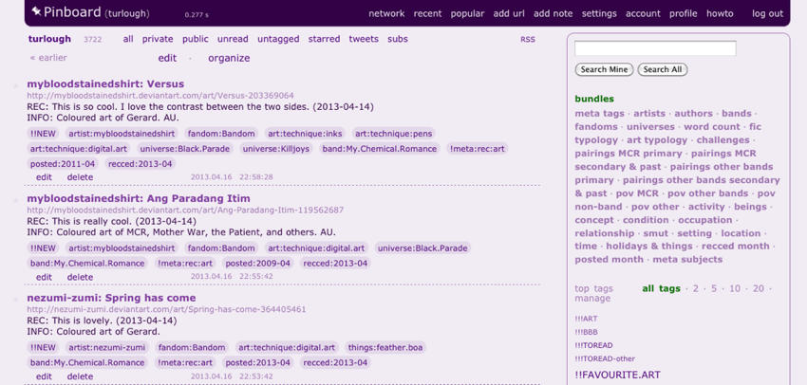
Task: Click 'add note' in top navigation
Action: coord(553,13)
